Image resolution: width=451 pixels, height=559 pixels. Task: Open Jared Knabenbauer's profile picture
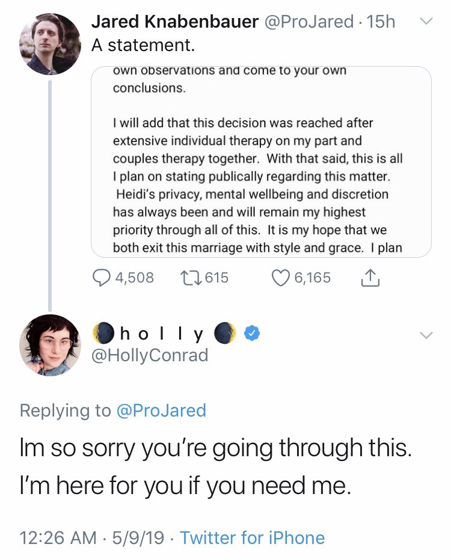click(x=50, y=44)
